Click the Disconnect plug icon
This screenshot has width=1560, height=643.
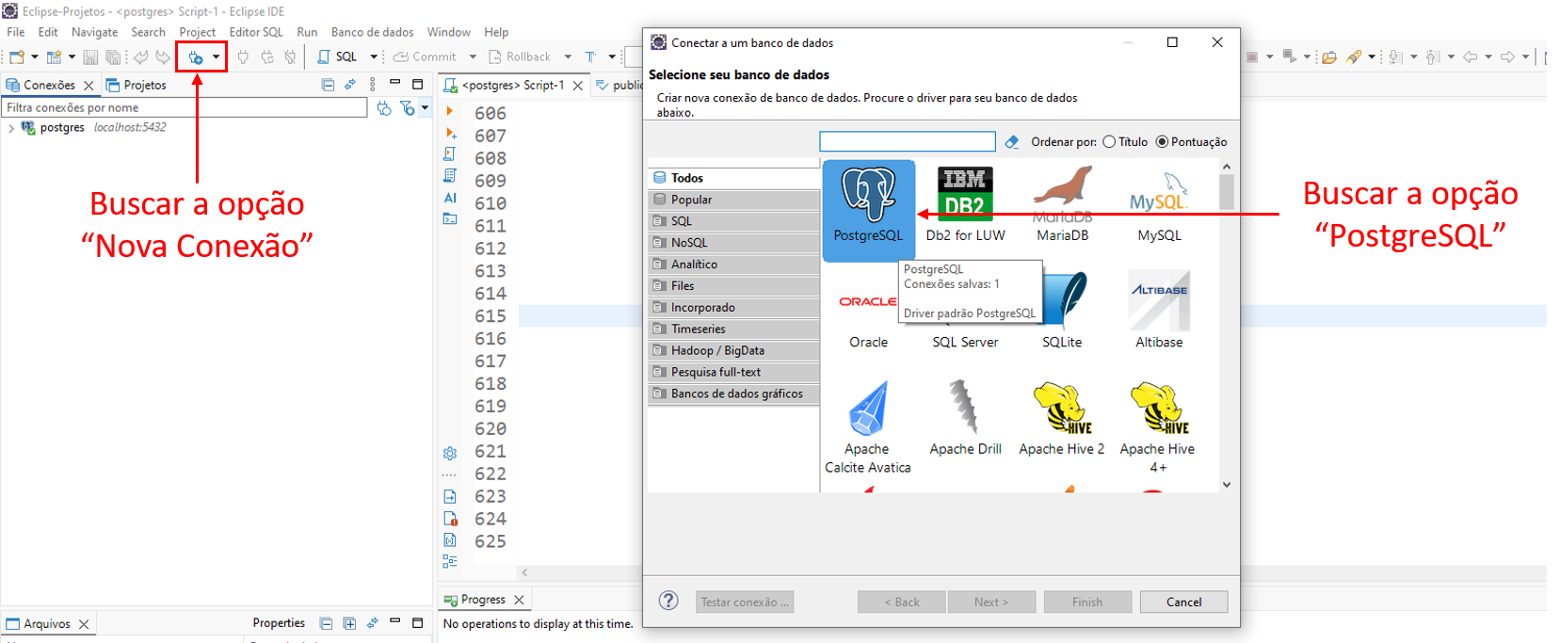[x=290, y=57]
